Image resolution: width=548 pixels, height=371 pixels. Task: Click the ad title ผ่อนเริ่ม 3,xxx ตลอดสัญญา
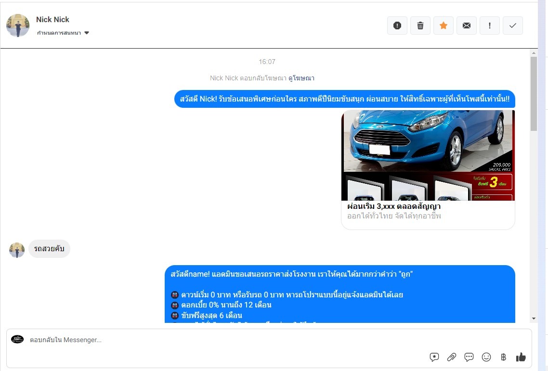coord(394,206)
